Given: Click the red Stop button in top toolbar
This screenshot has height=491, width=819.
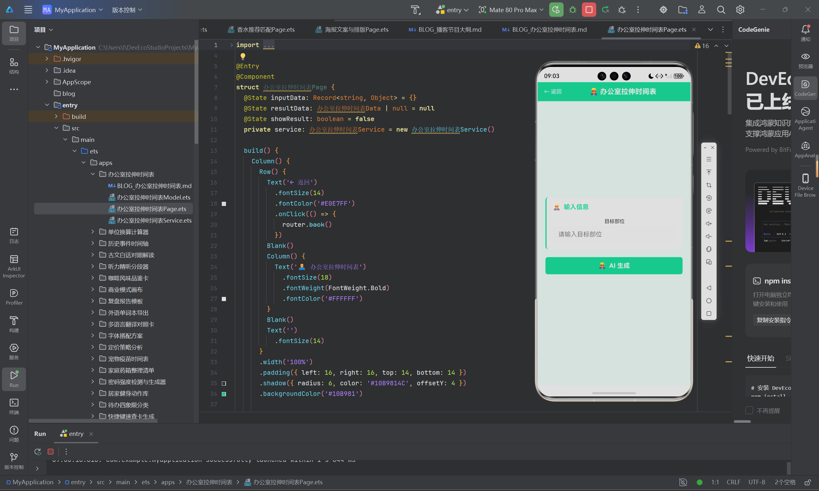Looking at the screenshot, I should point(589,10).
